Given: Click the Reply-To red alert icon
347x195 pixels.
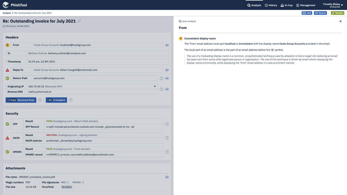Looking at the screenshot, I should pos(7,70).
